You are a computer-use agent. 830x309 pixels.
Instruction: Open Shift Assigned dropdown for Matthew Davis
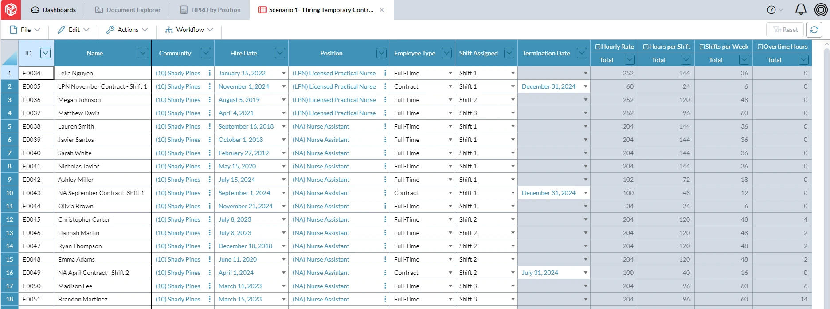coord(513,113)
